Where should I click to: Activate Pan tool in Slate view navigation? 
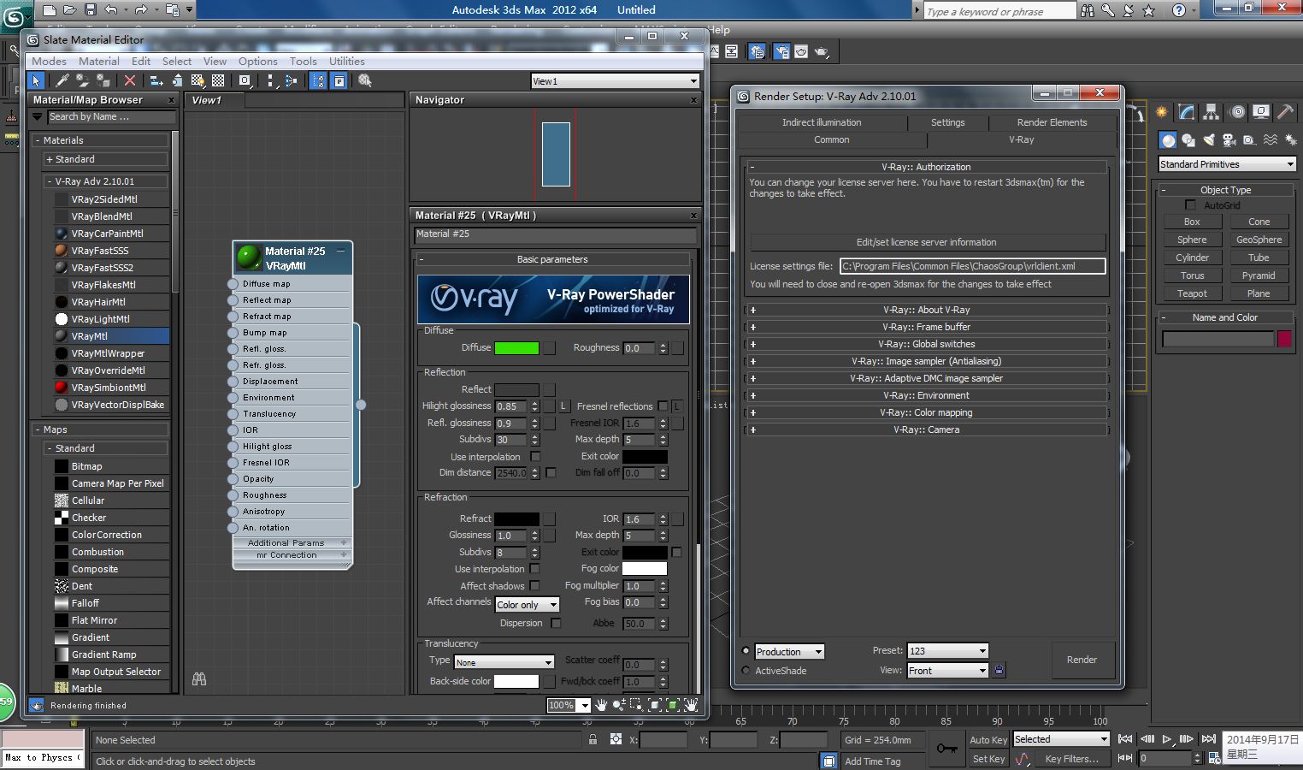click(x=601, y=705)
